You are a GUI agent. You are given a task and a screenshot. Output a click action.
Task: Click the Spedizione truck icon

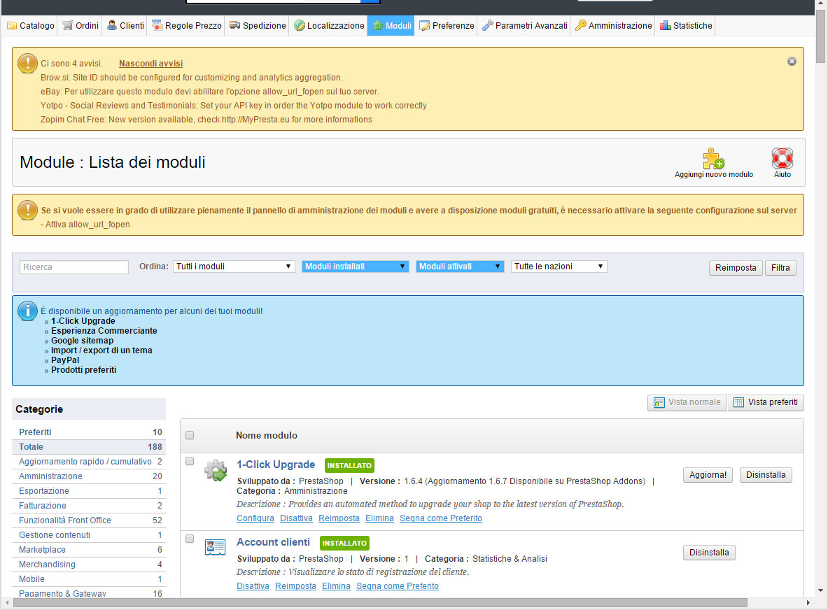coord(235,26)
